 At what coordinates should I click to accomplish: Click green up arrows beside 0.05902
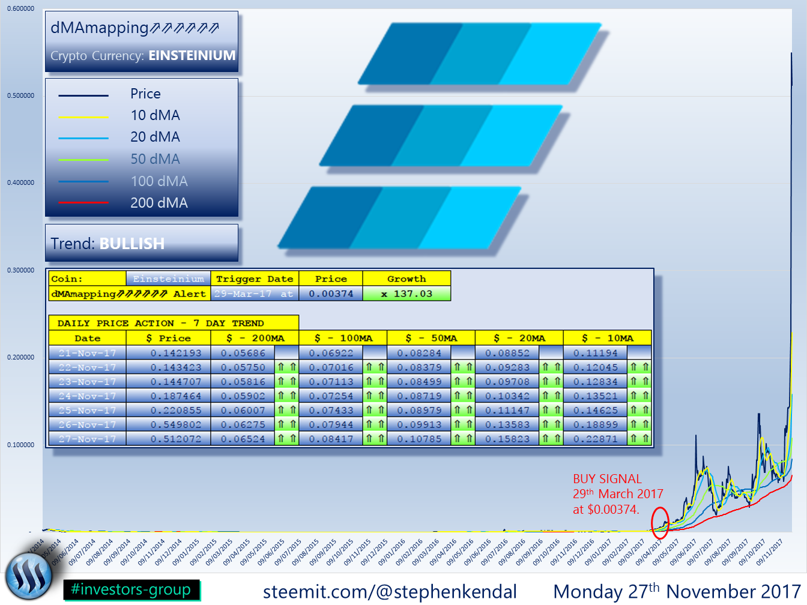coord(287,396)
